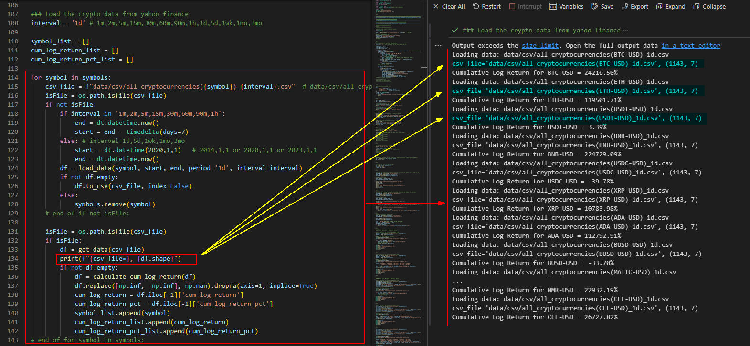The width and height of the screenshot is (750, 346).
Task: Open full output via 'in a text editor' link
Action: tap(691, 45)
